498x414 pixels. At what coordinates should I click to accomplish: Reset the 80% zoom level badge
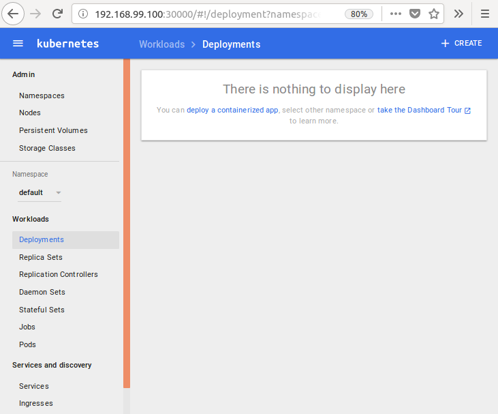click(x=359, y=14)
